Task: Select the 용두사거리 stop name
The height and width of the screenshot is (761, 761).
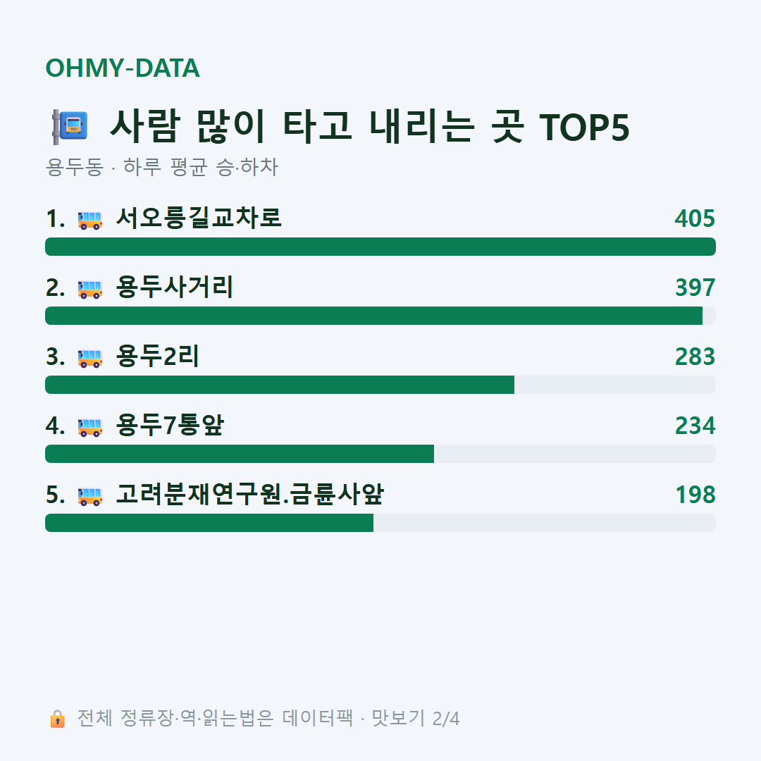Action: [175, 287]
